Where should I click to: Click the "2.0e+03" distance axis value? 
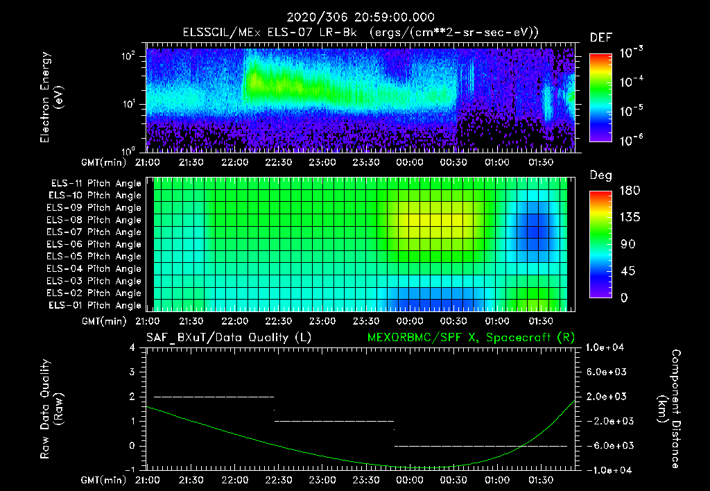tap(606, 397)
